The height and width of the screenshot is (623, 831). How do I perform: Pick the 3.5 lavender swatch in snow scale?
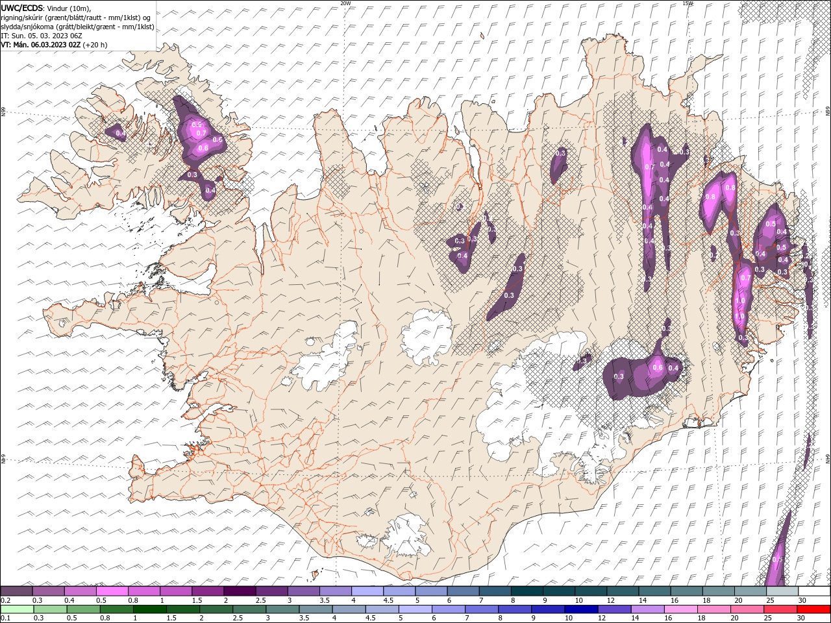pos(335,591)
